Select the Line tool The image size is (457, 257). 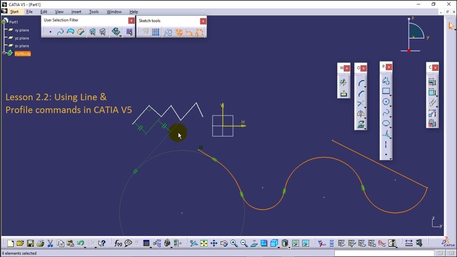[x=386, y=134]
